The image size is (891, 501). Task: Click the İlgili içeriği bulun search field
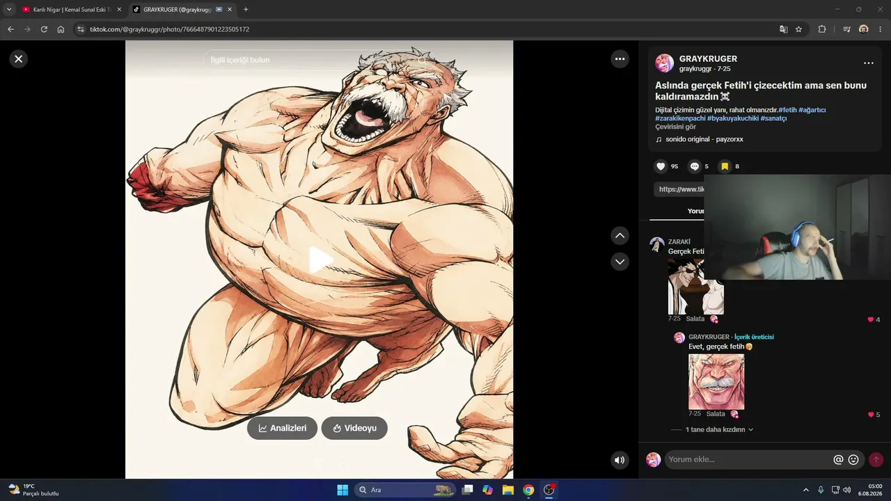click(319, 60)
